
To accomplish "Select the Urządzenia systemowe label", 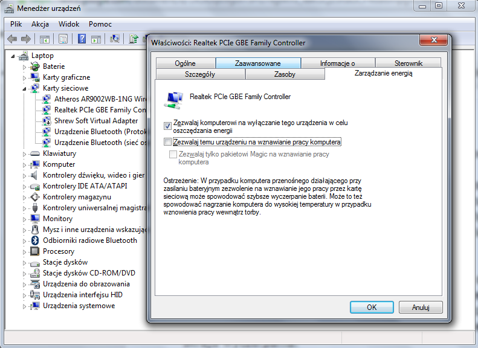I will (79, 306).
